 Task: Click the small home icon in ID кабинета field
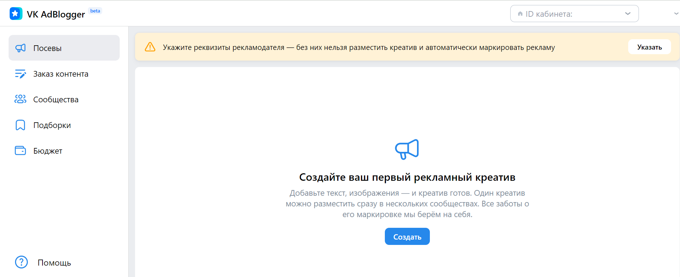point(520,14)
